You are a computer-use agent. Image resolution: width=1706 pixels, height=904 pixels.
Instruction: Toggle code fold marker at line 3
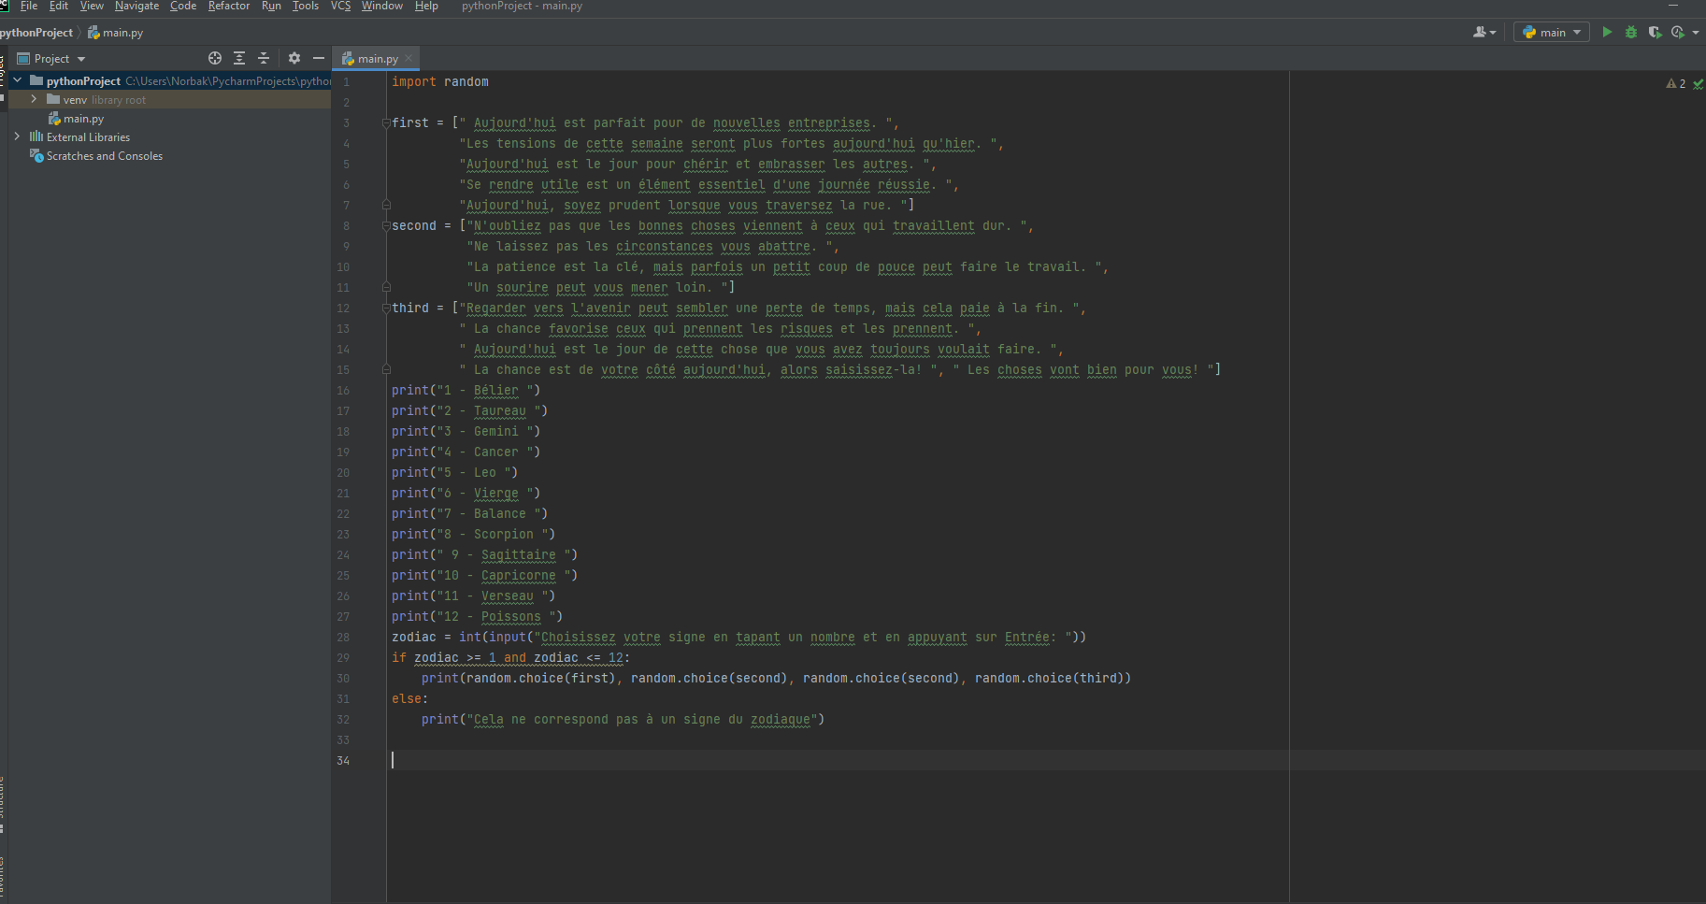click(386, 123)
